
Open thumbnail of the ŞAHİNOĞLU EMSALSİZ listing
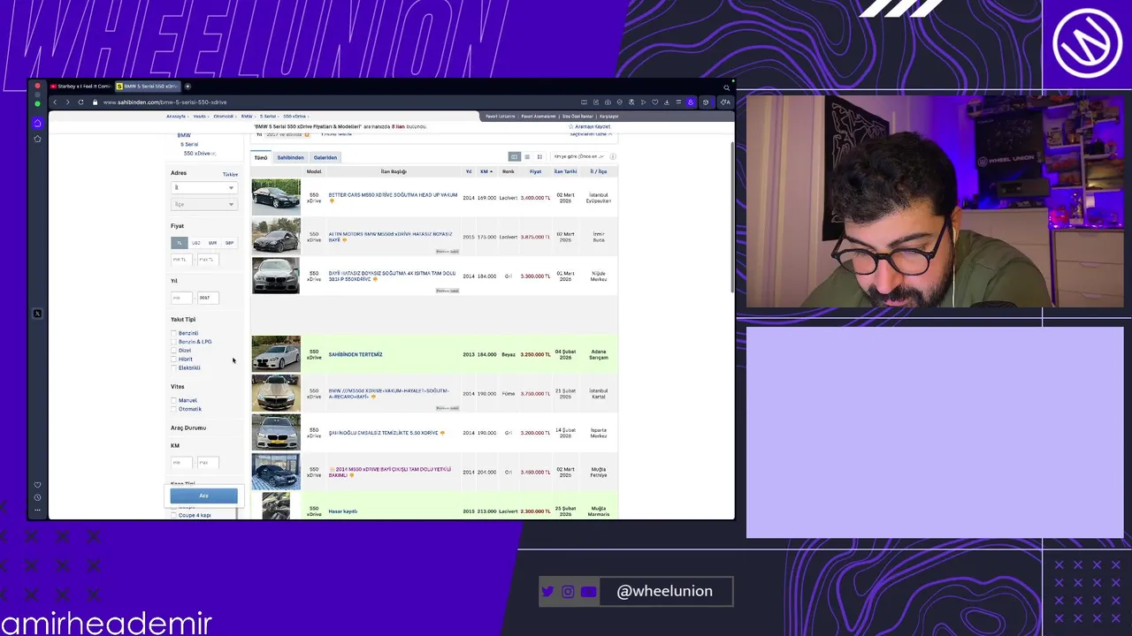[276, 433]
